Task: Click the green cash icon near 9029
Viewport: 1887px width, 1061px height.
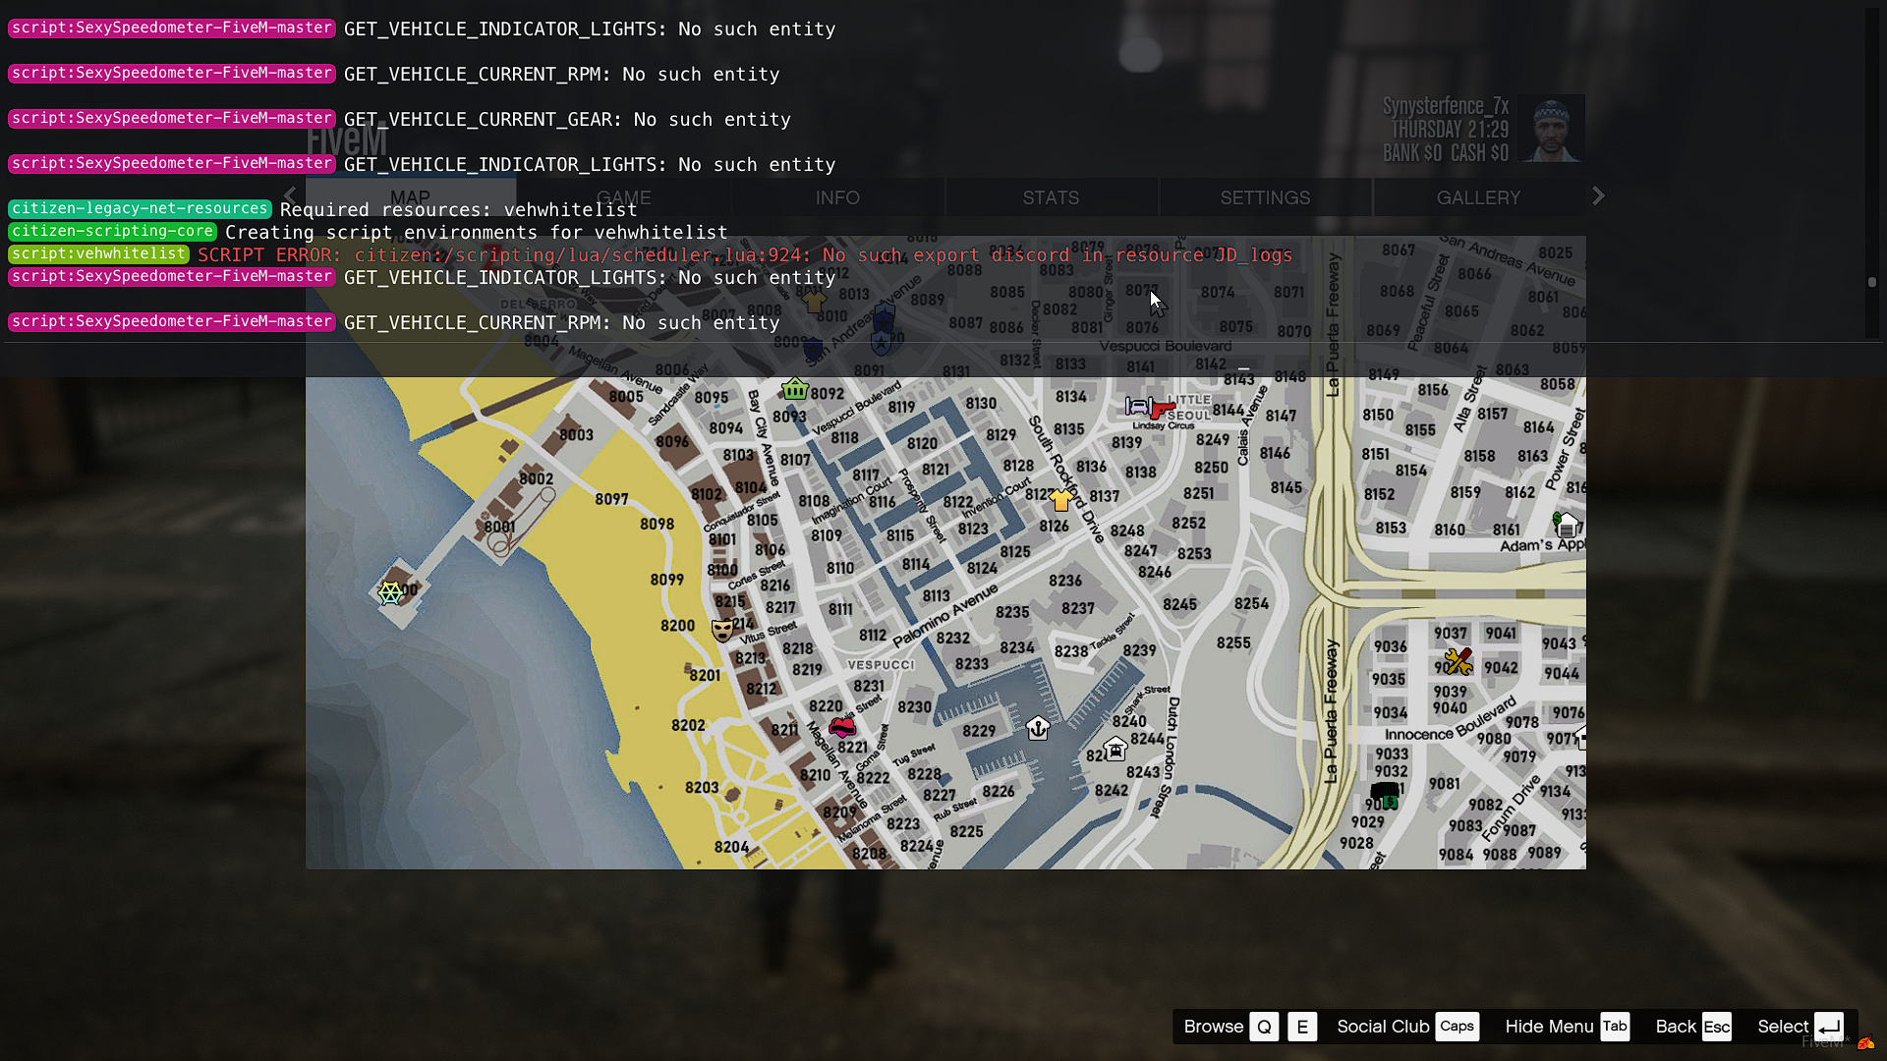Action: click(x=1390, y=803)
